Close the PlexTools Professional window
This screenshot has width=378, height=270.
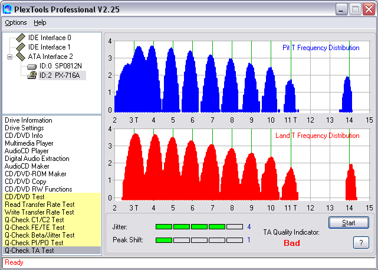[369, 9]
